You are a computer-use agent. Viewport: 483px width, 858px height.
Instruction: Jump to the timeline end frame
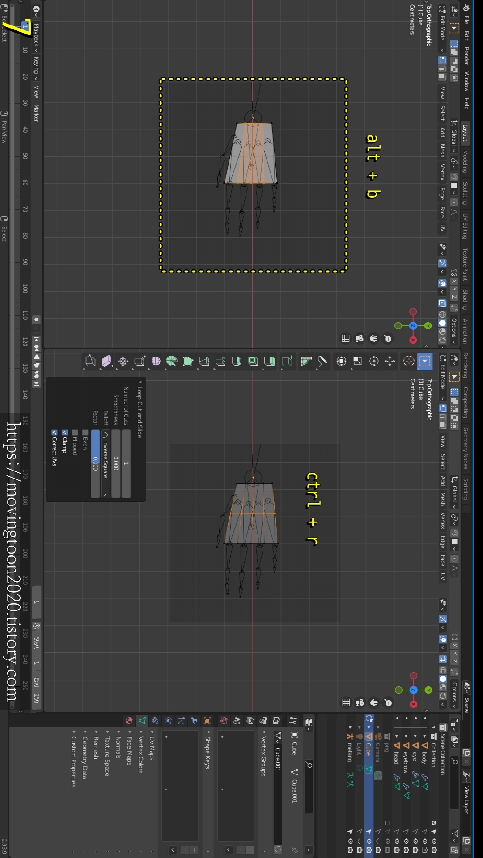pyautogui.click(x=37, y=384)
